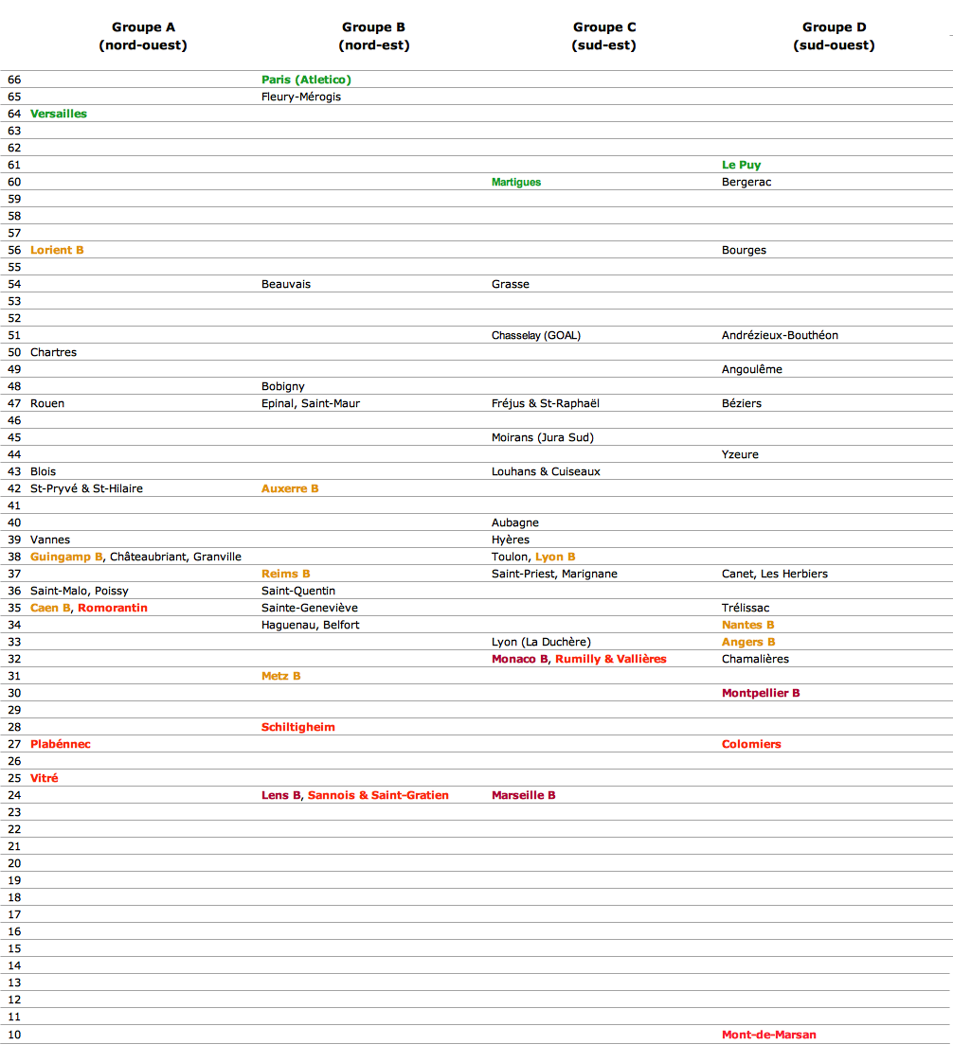Click Lyon B in row 38
The width and height of the screenshot is (953, 1062).
[x=555, y=557]
